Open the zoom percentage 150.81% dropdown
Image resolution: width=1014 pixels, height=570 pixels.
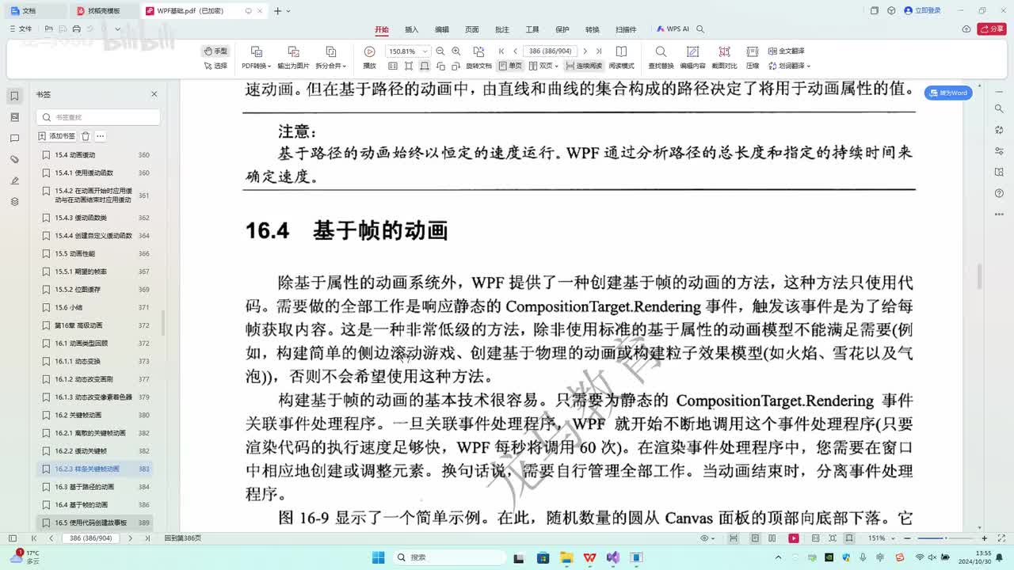pyautogui.click(x=425, y=51)
